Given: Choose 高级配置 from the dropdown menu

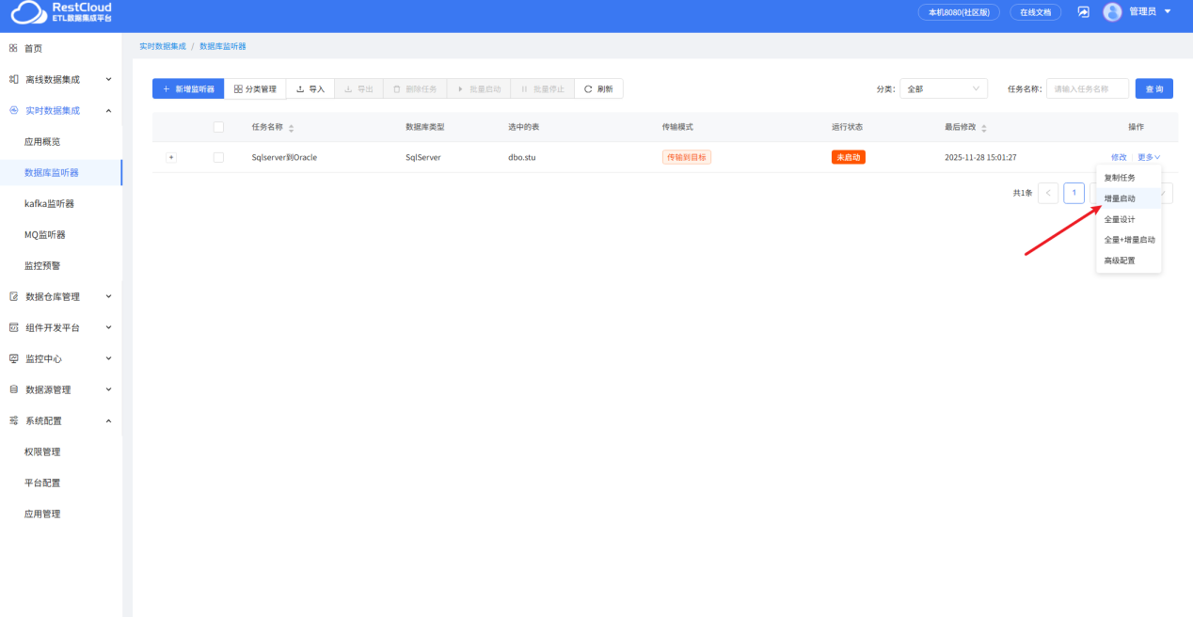Looking at the screenshot, I should [1129, 261].
